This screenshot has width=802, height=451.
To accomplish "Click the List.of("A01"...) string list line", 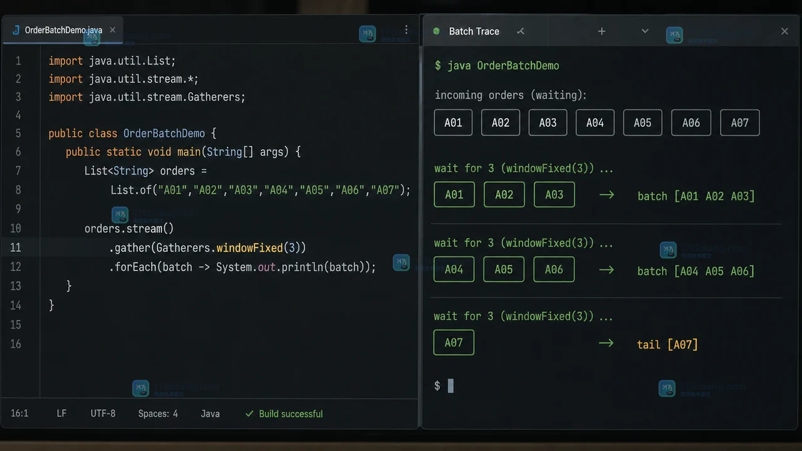I will tap(261, 190).
